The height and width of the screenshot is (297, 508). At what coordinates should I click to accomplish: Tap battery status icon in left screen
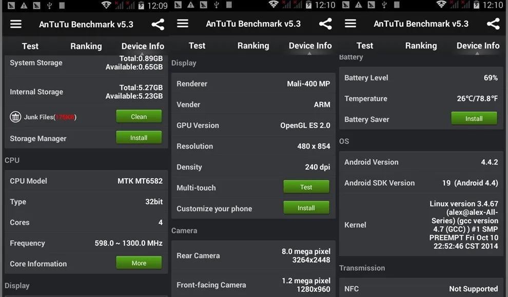point(141,5)
